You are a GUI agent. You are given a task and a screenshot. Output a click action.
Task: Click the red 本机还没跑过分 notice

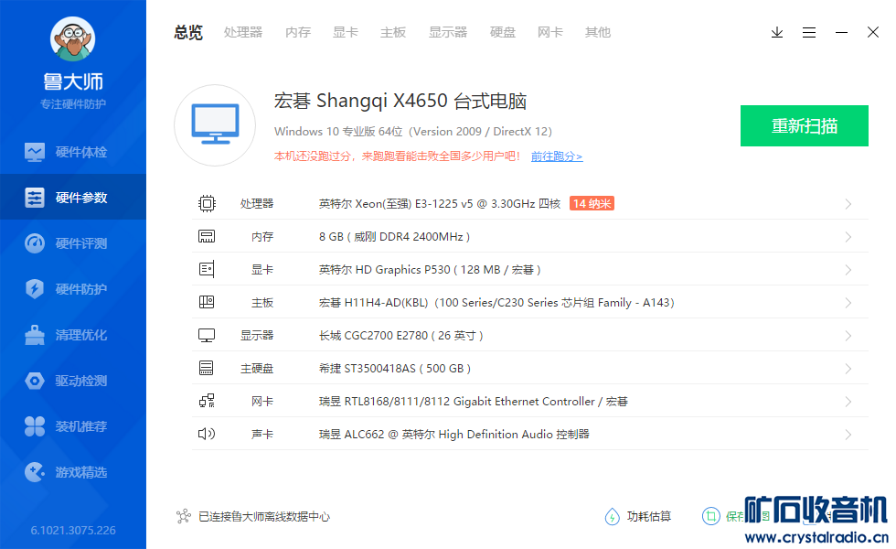click(397, 156)
